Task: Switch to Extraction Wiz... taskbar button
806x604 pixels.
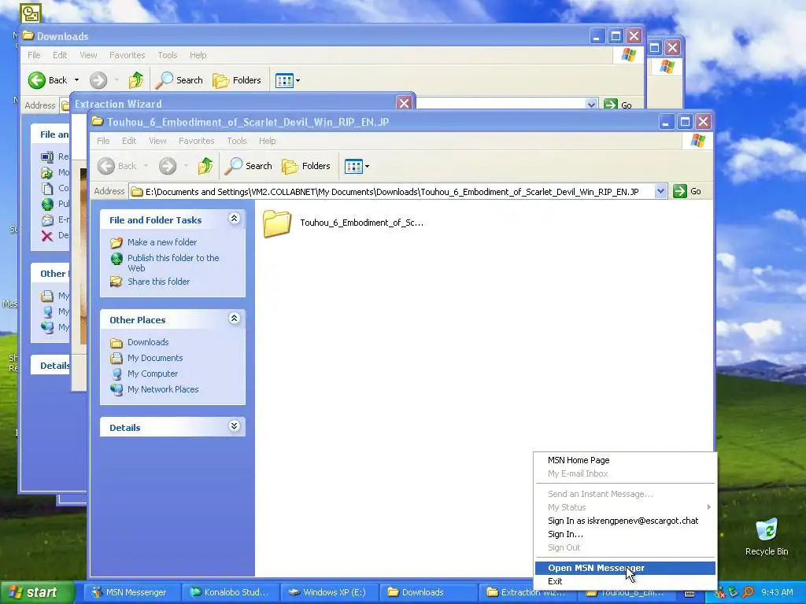Action: [x=527, y=592]
